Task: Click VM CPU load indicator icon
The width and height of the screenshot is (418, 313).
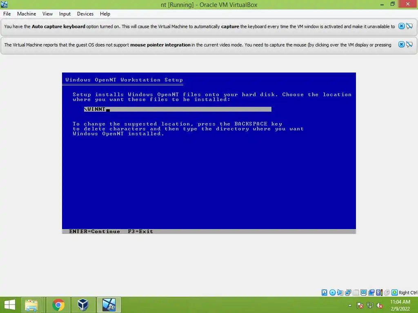Action: tap(379, 293)
